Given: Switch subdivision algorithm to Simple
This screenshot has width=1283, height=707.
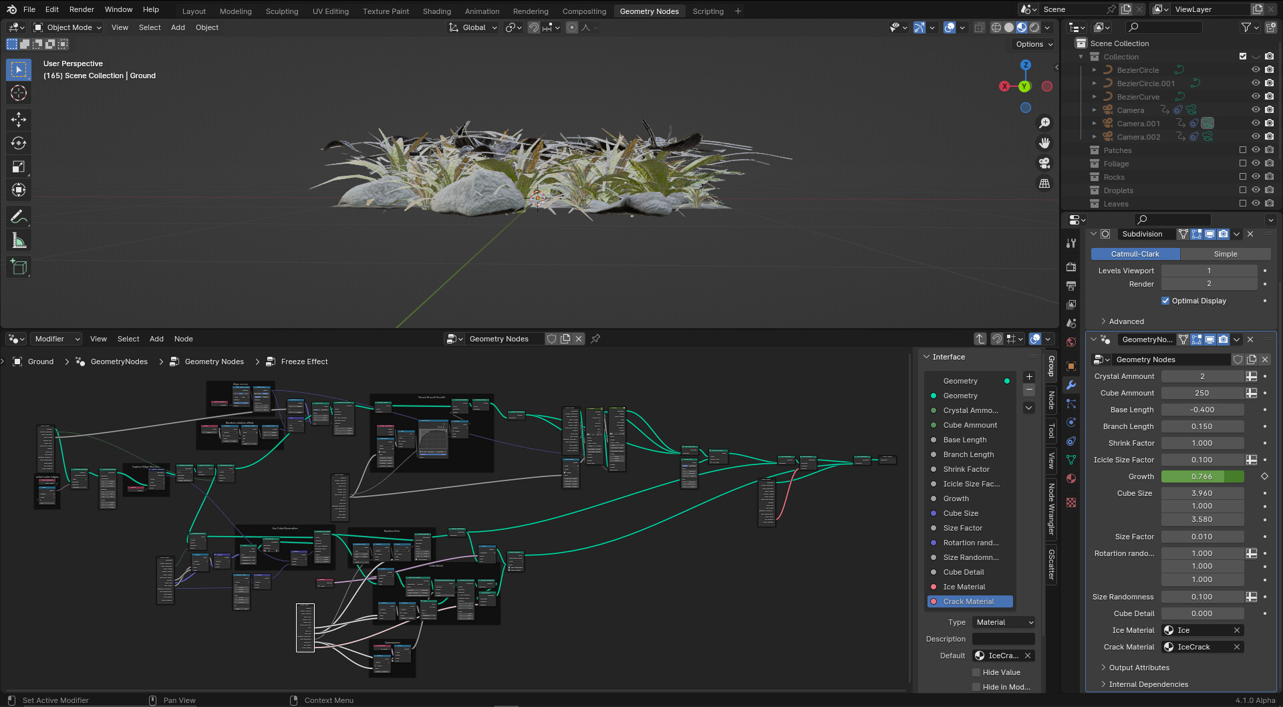Looking at the screenshot, I should point(1225,254).
